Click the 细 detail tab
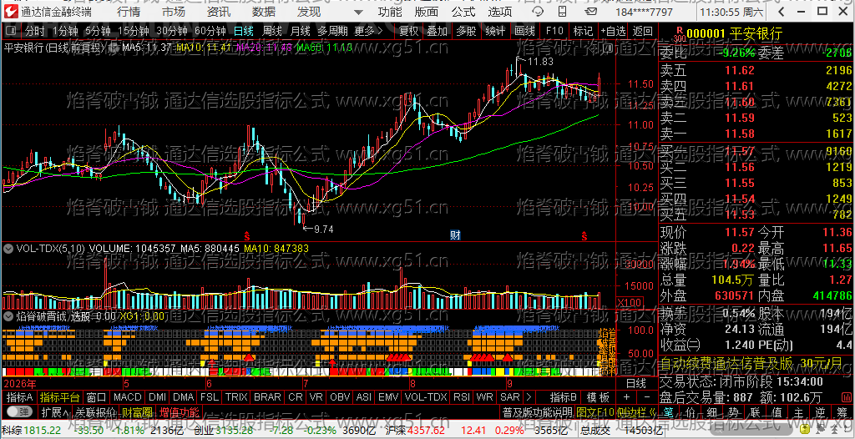This screenshot has width=855, height=439. click(x=711, y=411)
